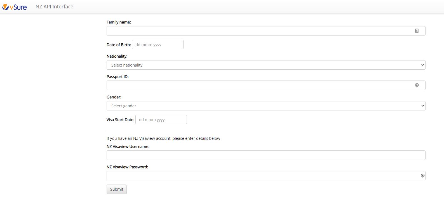Click the Passport ID input field
This screenshot has height=203, width=444.
point(266,85)
